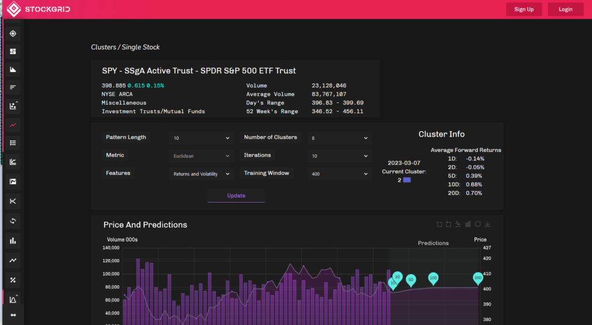Click the Price And Predictions heading

(145, 225)
